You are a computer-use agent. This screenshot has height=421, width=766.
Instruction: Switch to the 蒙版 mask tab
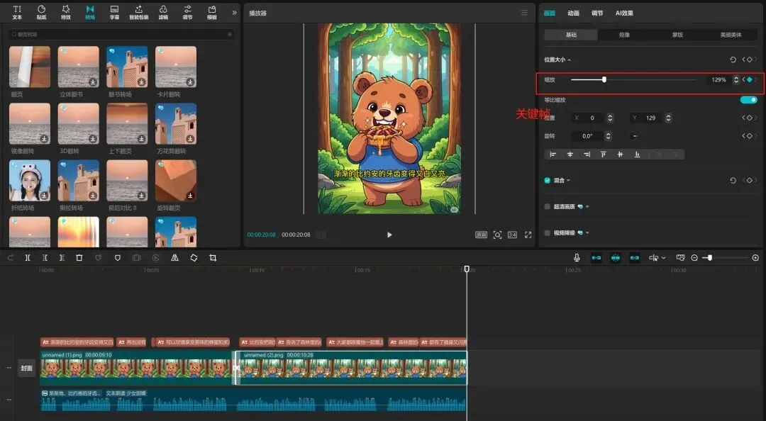pos(677,35)
